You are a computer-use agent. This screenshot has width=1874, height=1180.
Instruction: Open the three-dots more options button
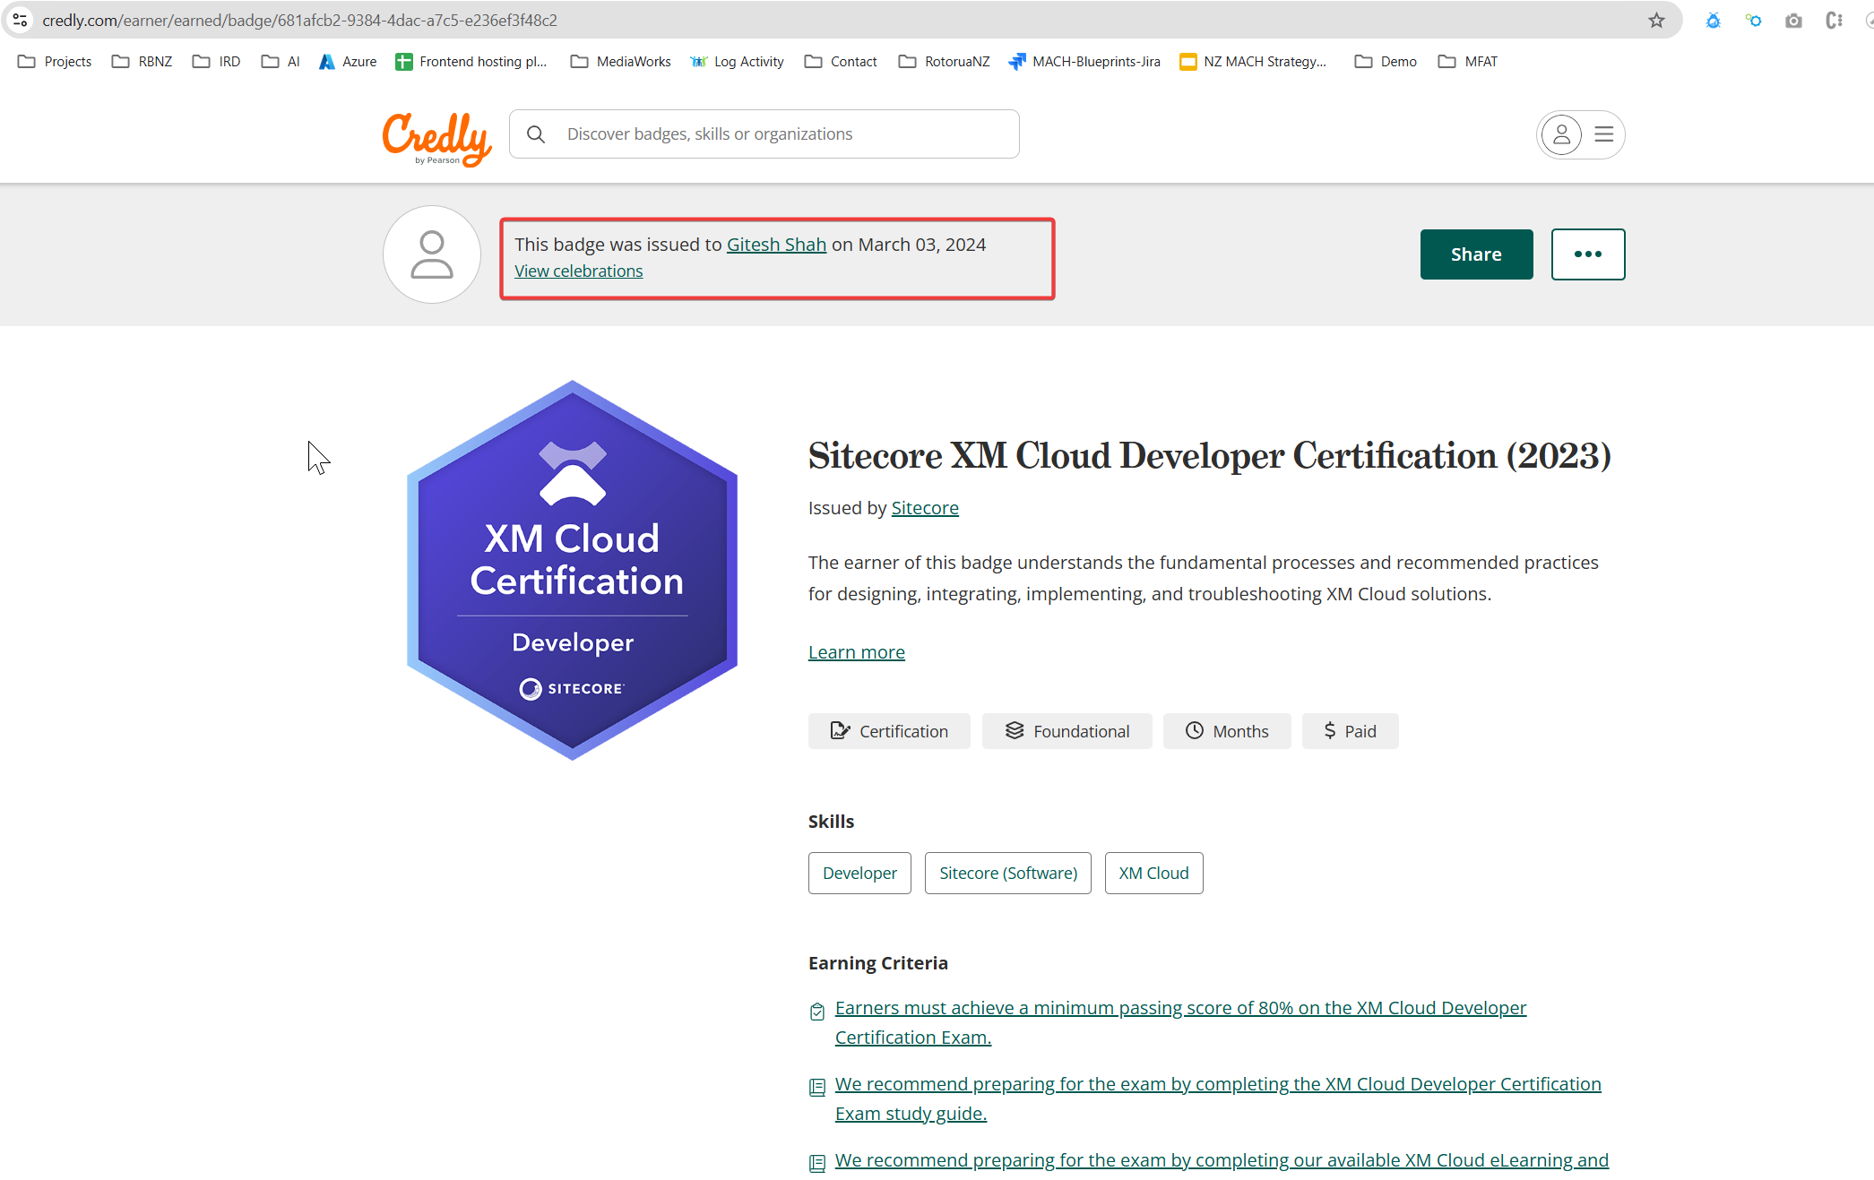tap(1588, 254)
